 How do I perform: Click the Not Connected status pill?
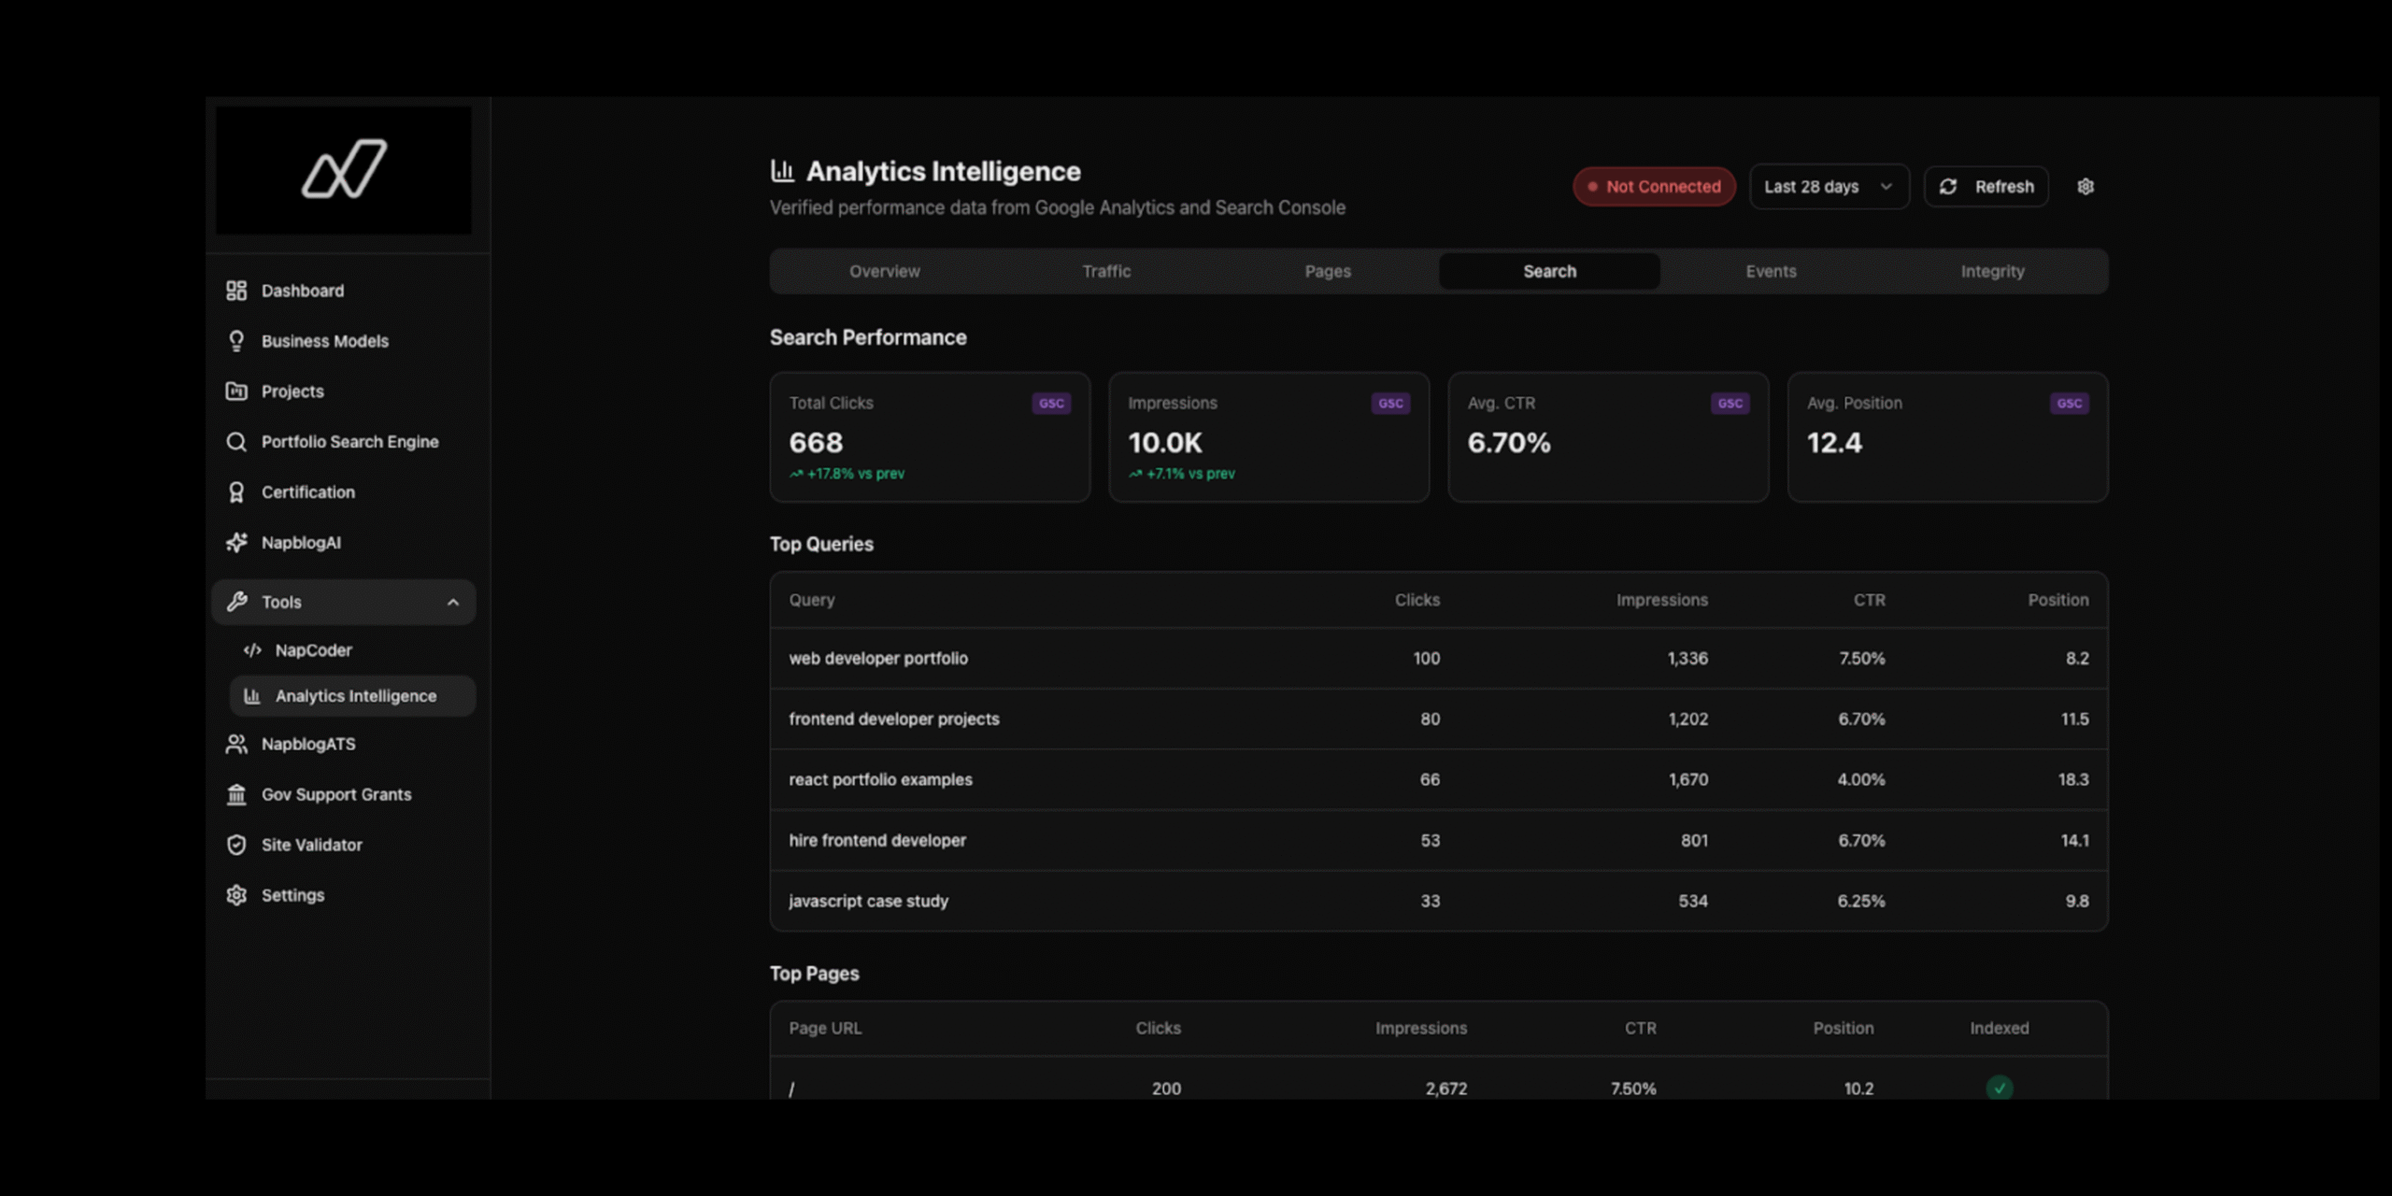click(x=1654, y=186)
